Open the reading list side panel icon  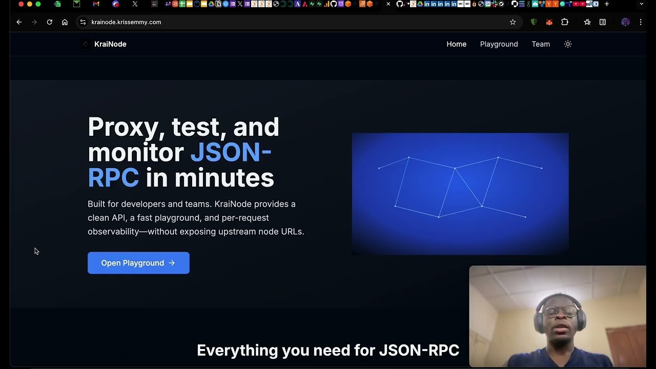point(603,22)
